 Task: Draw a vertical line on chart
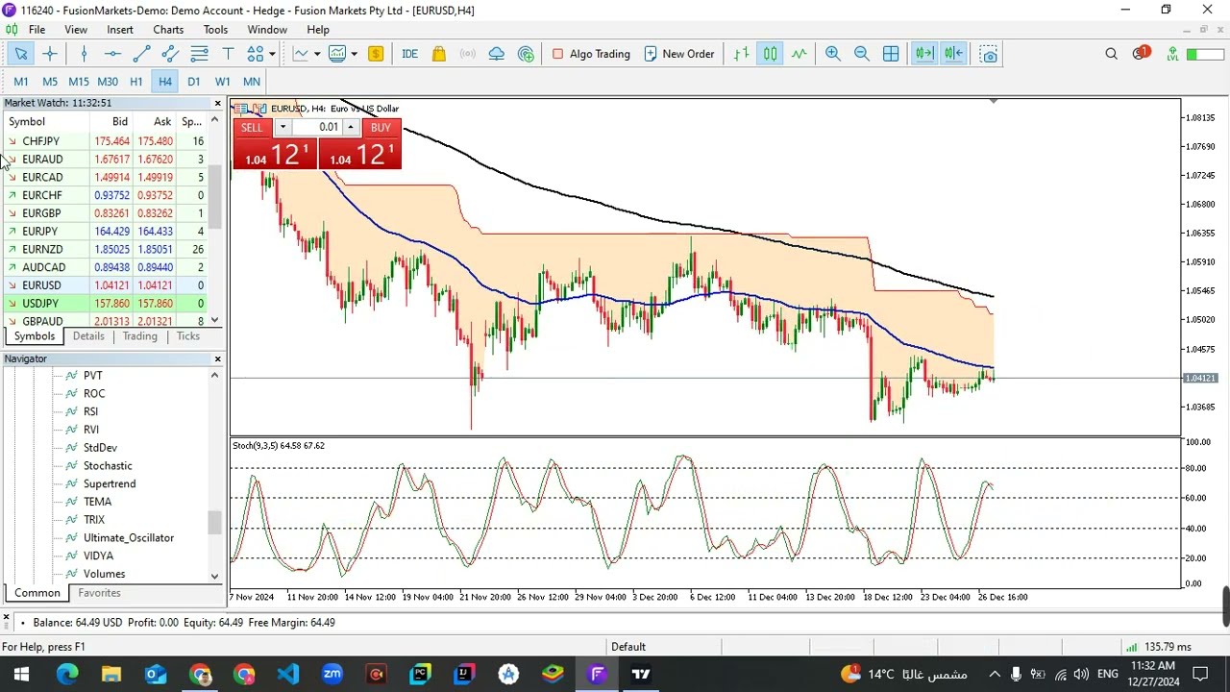click(x=84, y=54)
